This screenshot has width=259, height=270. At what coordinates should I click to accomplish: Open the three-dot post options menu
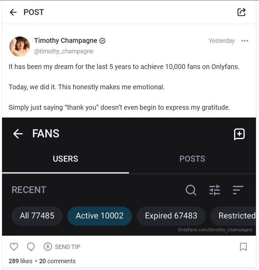(245, 41)
